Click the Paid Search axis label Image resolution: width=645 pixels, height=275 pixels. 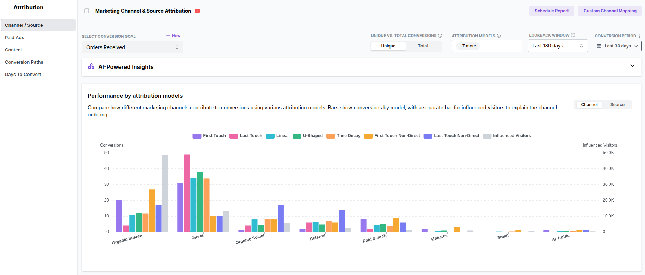coord(375,238)
